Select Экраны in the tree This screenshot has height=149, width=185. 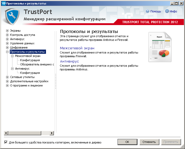pos(15,31)
